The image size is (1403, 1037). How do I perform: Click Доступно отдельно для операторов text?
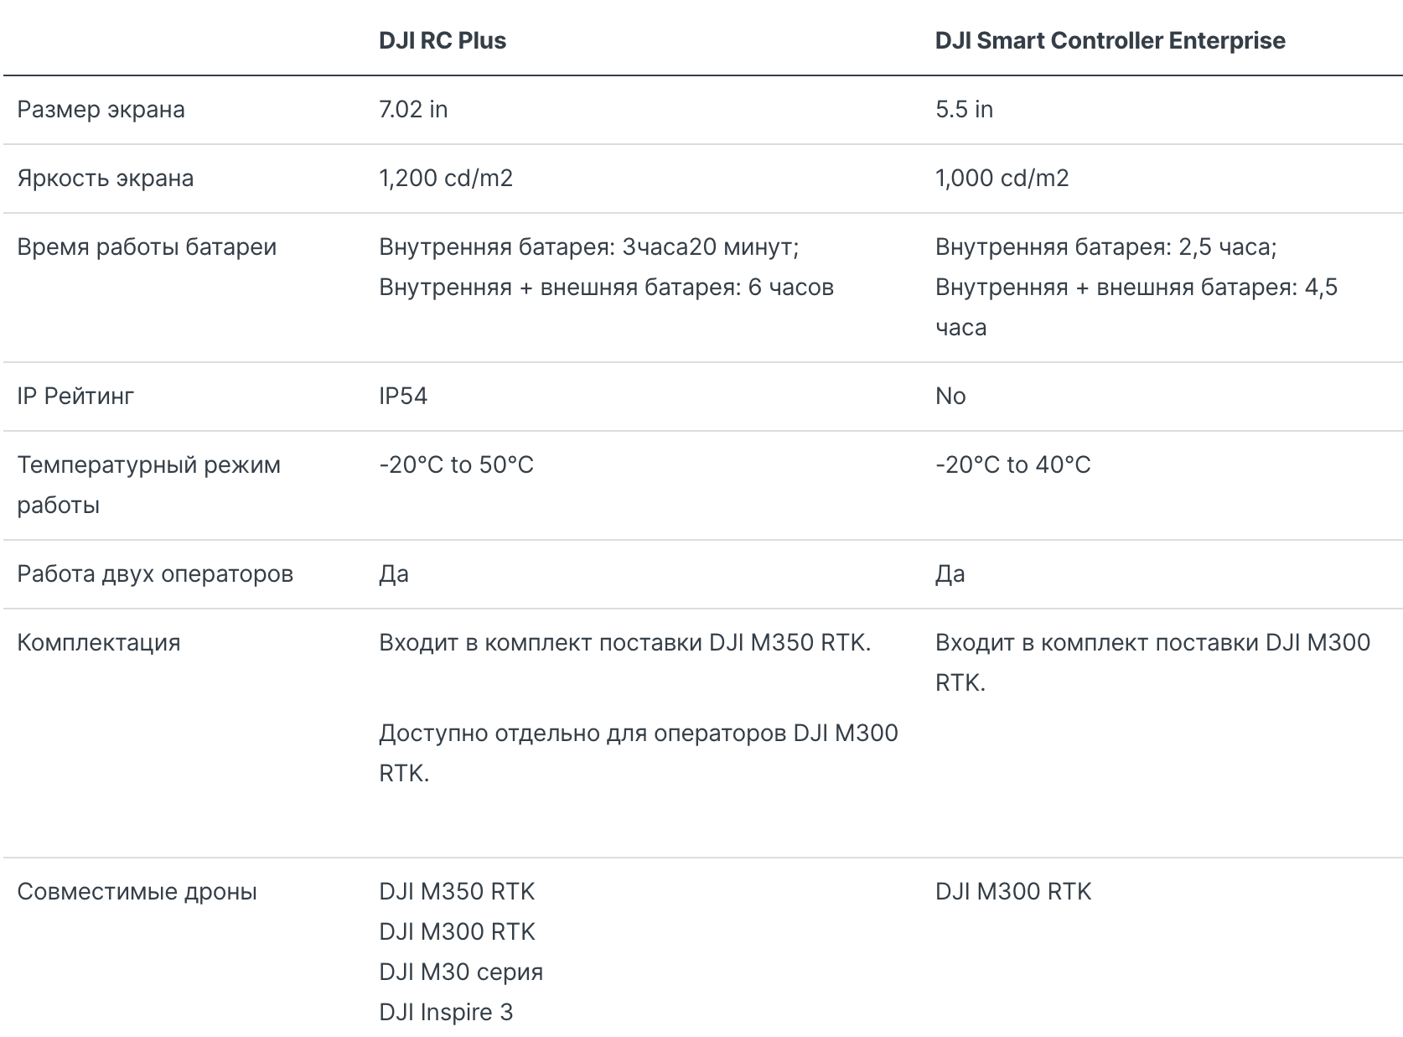(582, 734)
